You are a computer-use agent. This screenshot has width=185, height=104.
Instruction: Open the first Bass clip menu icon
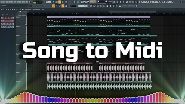click(47, 17)
